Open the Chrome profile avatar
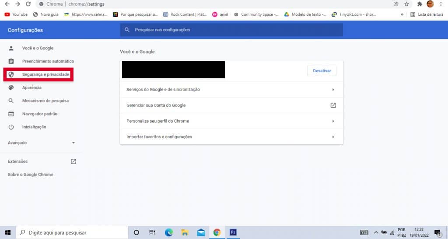The width and height of the screenshot is (448, 239). click(430, 4)
